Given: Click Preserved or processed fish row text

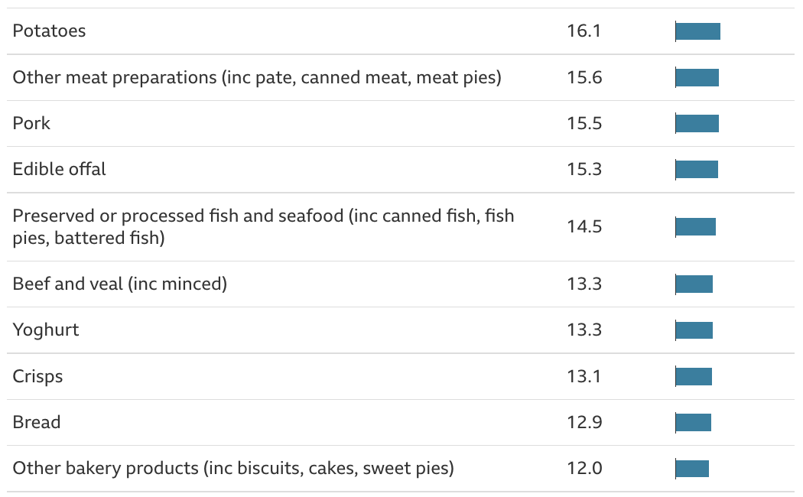Looking at the screenshot, I should click(x=263, y=226).
